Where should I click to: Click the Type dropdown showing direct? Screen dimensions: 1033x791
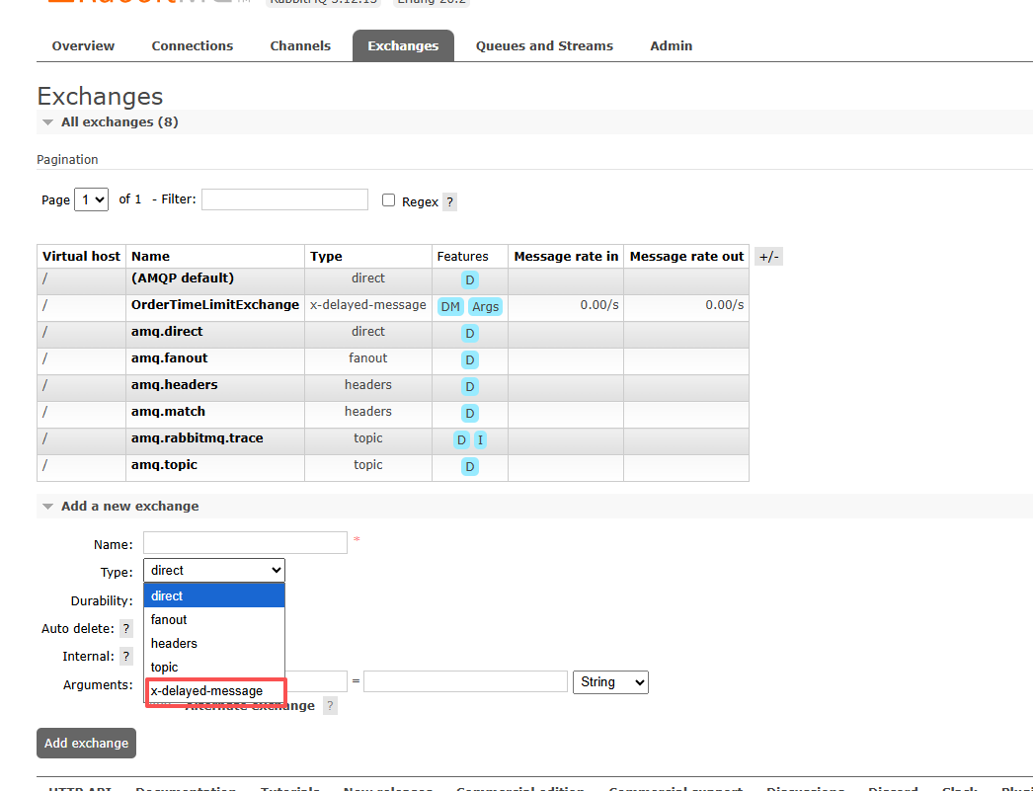click(x=214, y=571)
